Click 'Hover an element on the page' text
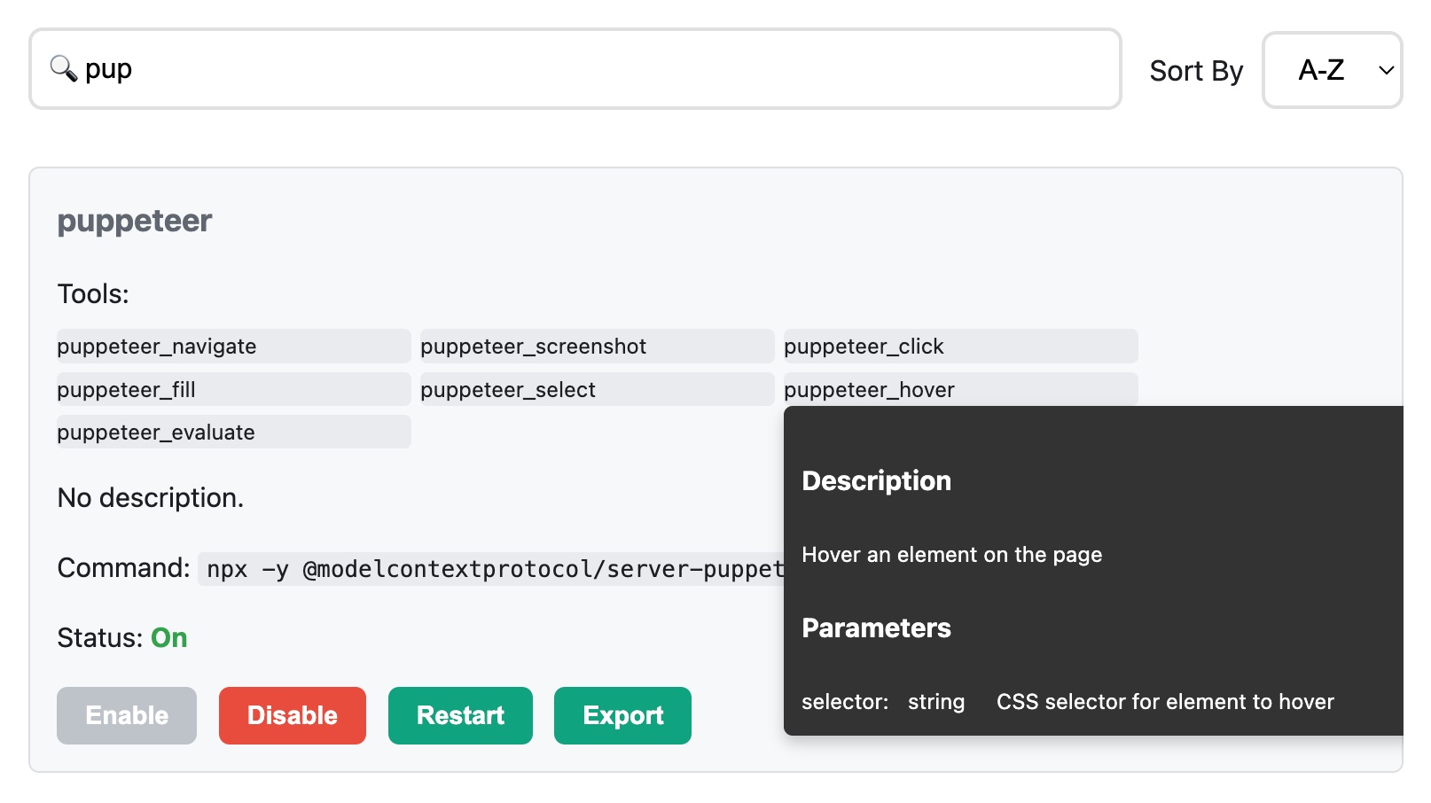The height and width of the screenshot is (803, 1431). click(951, 555)
